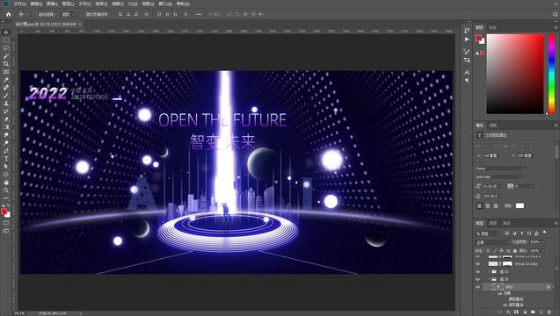Screen dimensions: 560x316
Task: Open the blend mode dropdown in Layers panel
Action: click(x=491, y=242)
